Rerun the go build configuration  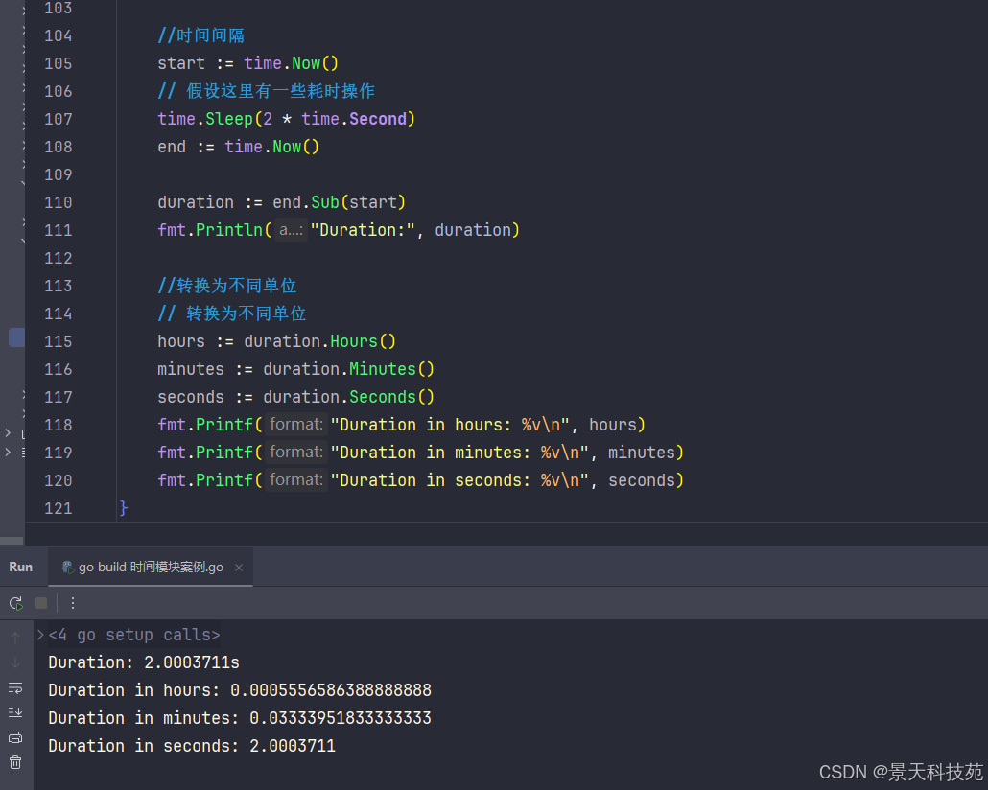click(15, 603)
